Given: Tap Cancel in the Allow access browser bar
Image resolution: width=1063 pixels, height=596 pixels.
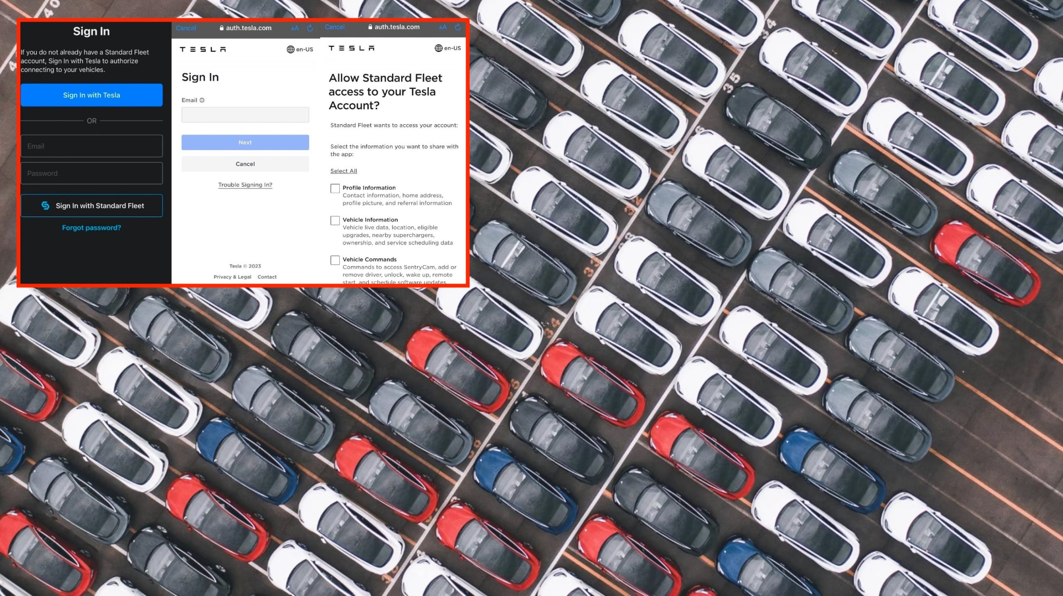Looking at the screenshot, I should 334,27.
